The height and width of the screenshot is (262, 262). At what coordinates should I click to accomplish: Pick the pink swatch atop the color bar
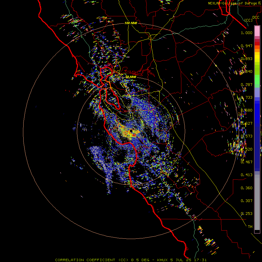pyautogui.click(x=257, y=31)
